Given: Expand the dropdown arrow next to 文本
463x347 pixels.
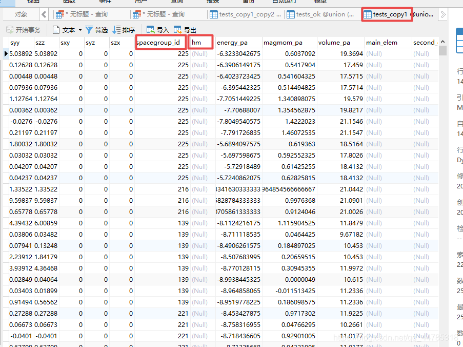Looking at the screenshot, I should tap(80, 30).
